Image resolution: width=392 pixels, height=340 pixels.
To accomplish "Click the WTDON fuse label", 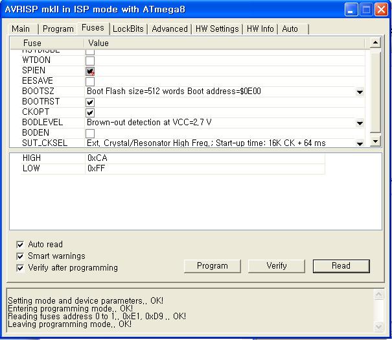I will pos(36,60).
